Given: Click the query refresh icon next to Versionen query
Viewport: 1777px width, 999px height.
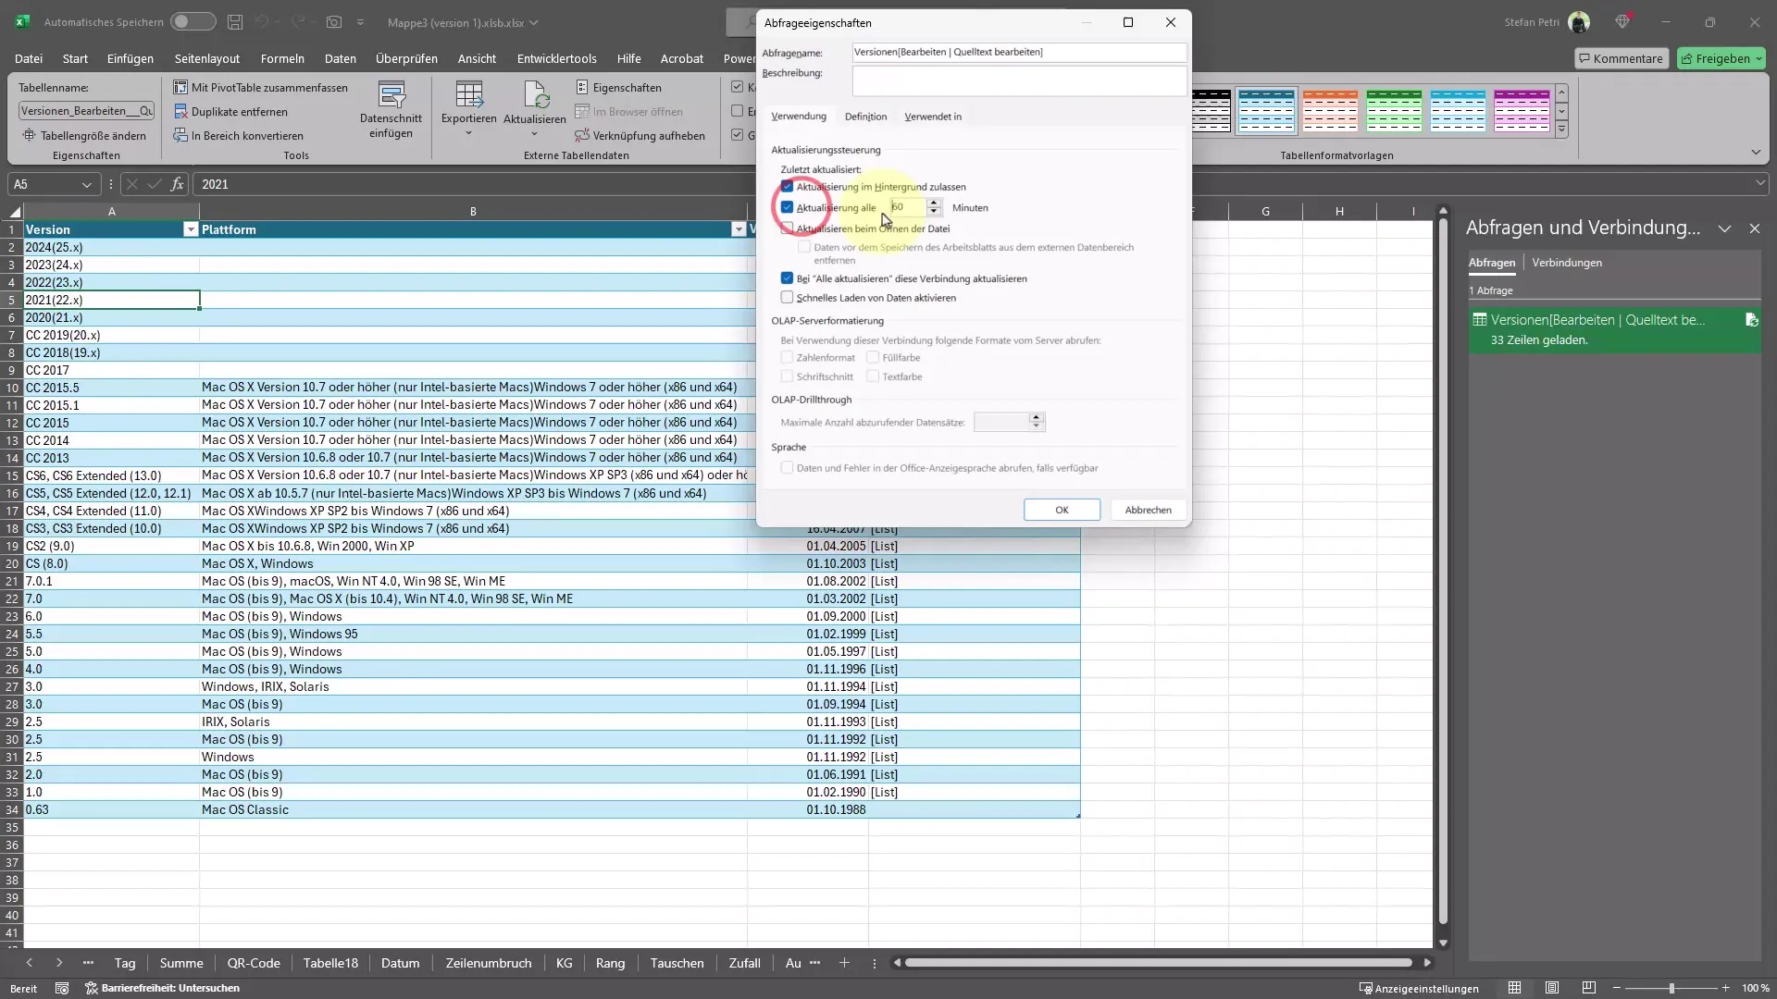Looking at the screenshot, I should point(1751,319).
